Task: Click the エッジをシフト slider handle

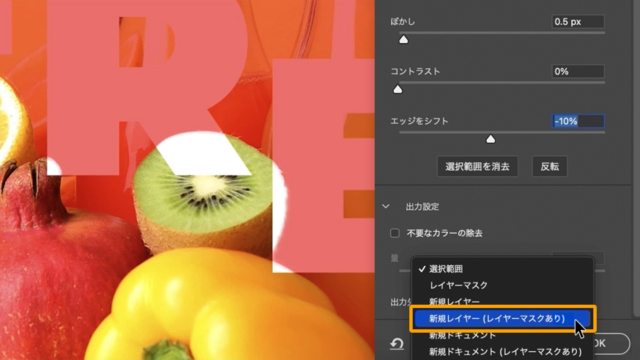Action: coord(491,139)
